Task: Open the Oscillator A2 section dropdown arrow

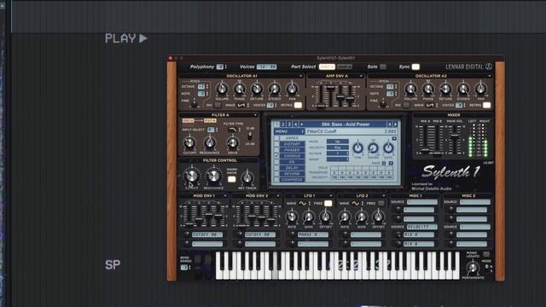Action: [x=489, y=76]
